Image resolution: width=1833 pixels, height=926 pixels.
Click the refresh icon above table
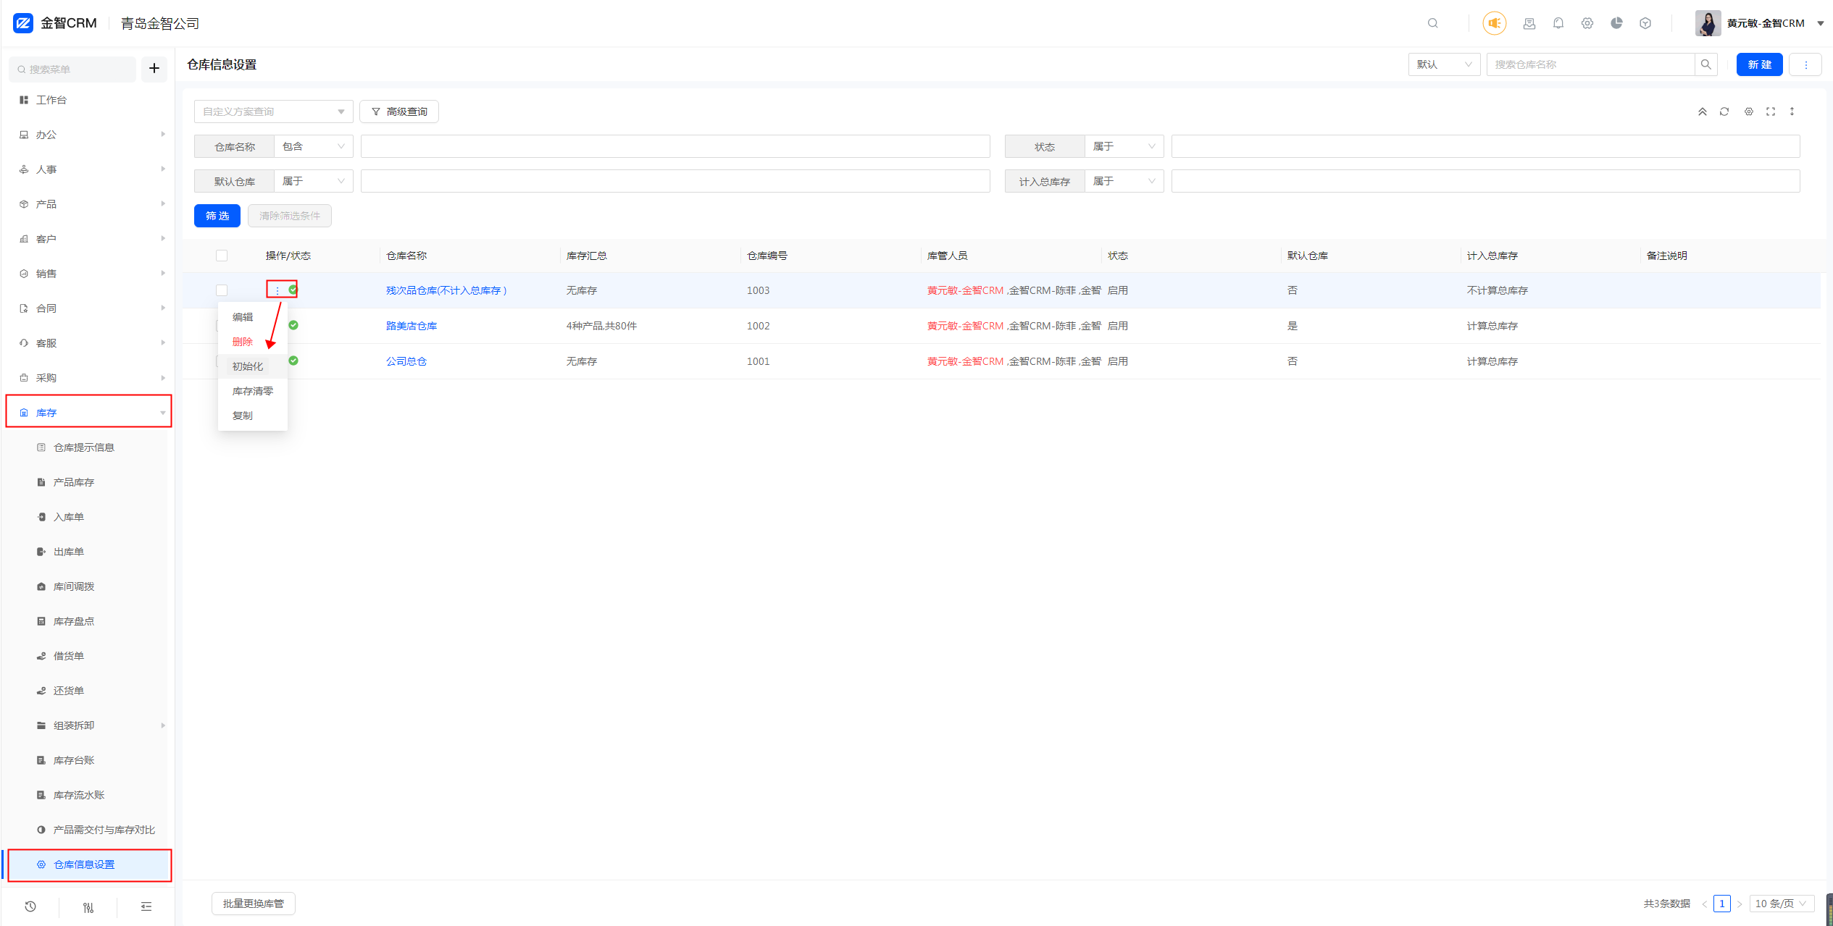(1724, 111)
